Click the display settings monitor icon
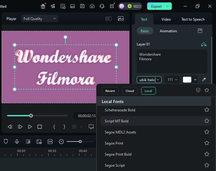This screenshot has width=216, height=171. [x=91, y=127]
